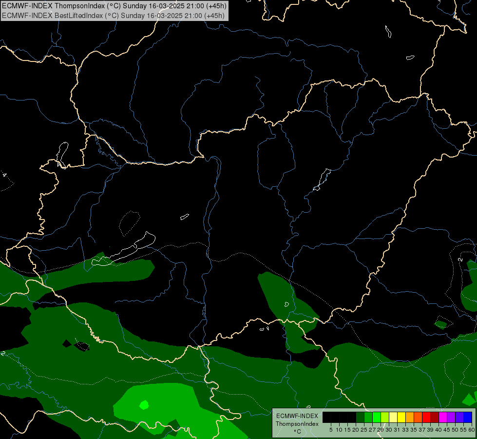Pick the pure yellow 31–33 legend swatch
This screenshot has height=439, width=477.
coord(401,418)
